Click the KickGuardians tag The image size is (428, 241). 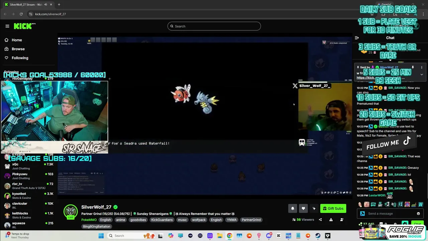(x=162, y=220)
